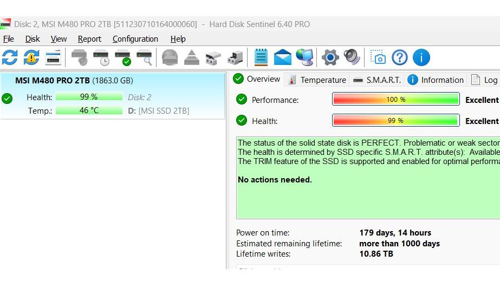Click the 99 % Health bar in Overview
The width and height of the screenshot is (500, 281).
point(396,120)
